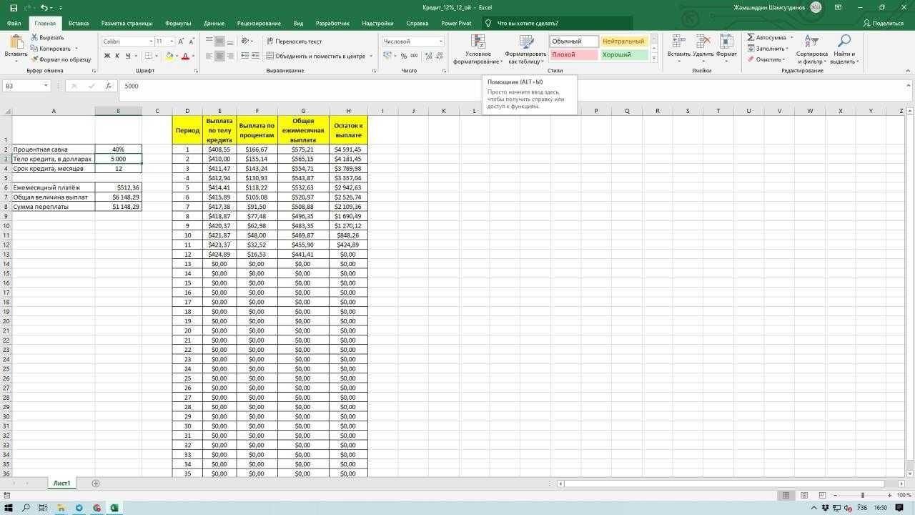
Task: Increase font size with the larger A icon
Action: click(x=181, y=41)
